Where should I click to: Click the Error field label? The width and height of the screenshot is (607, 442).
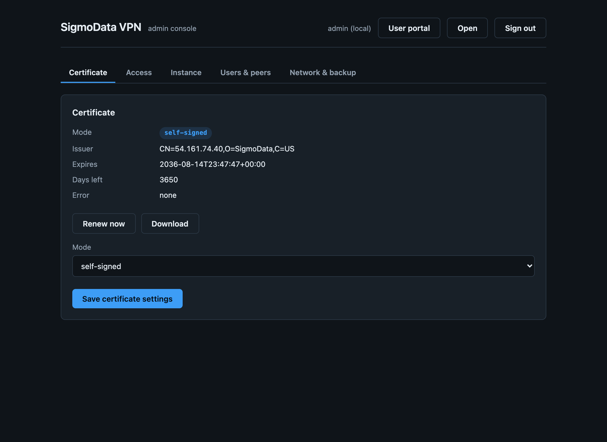click(x=81, y=195)
